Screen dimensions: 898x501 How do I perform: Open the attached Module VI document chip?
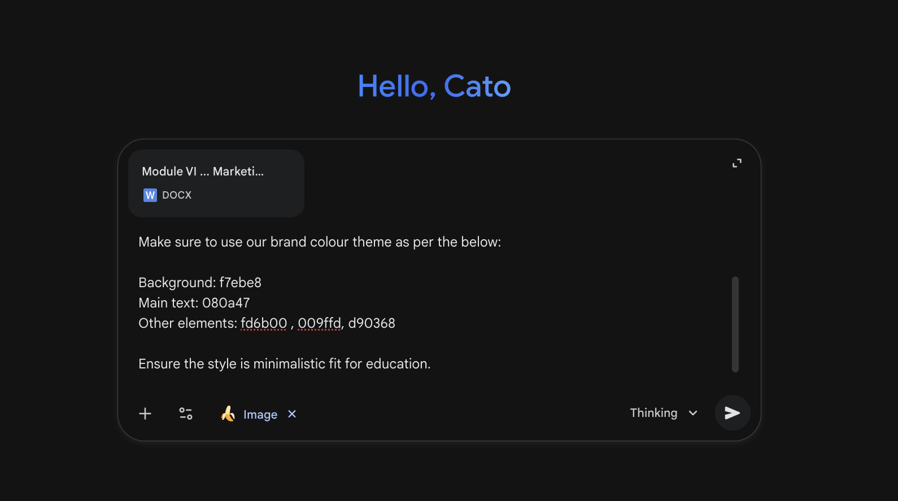(216, 183)
